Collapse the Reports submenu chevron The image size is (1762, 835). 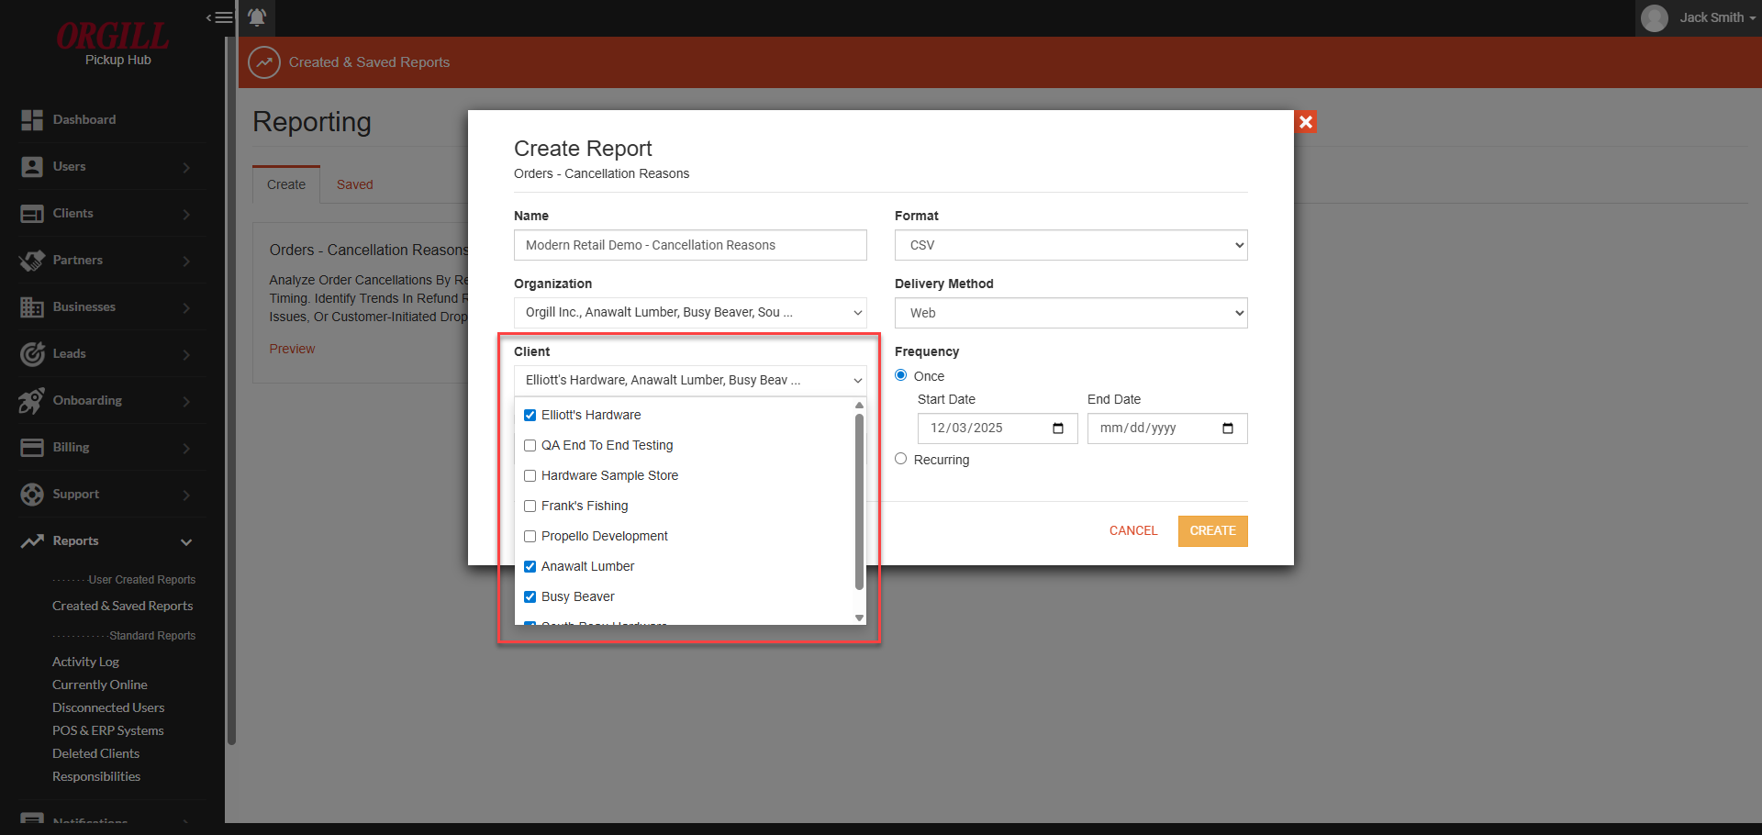point(186,542)
